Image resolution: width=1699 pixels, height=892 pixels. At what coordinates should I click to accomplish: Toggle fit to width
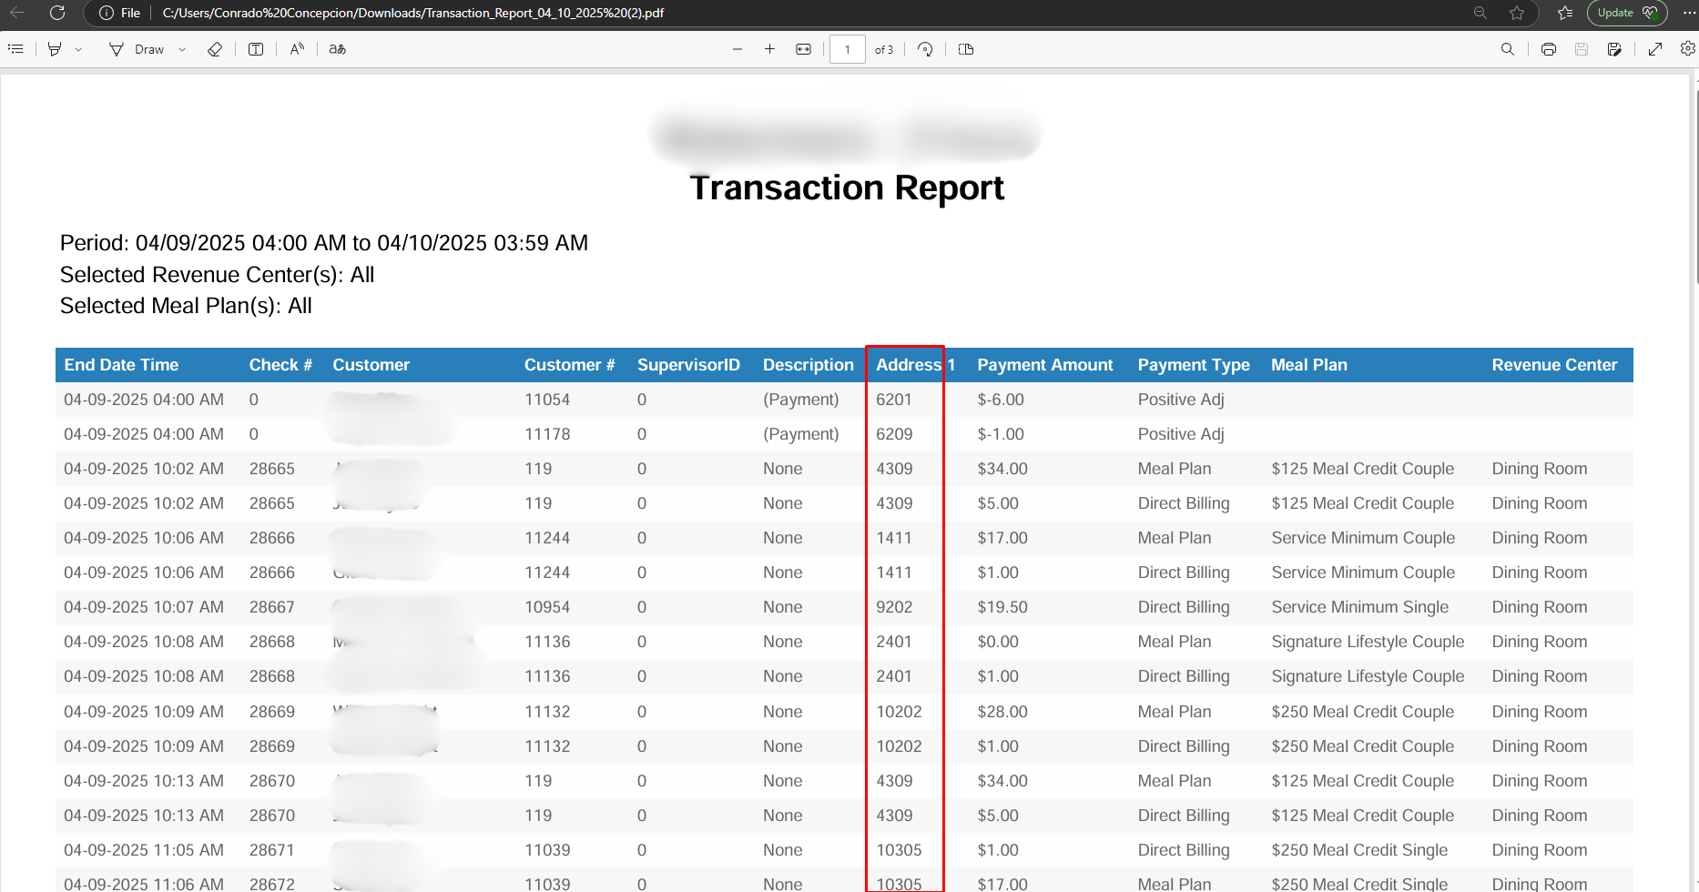click(803, 49)
